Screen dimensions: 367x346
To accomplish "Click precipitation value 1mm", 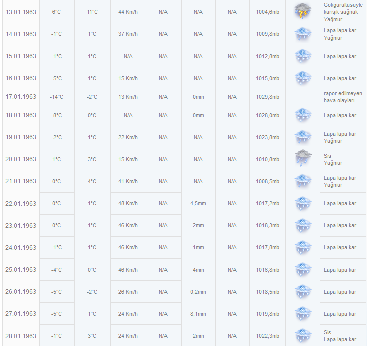I will pos(198,247).
